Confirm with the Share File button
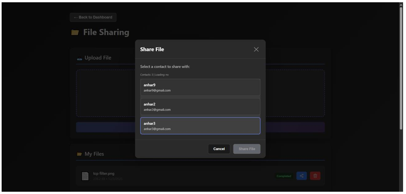 coord(247,149)
